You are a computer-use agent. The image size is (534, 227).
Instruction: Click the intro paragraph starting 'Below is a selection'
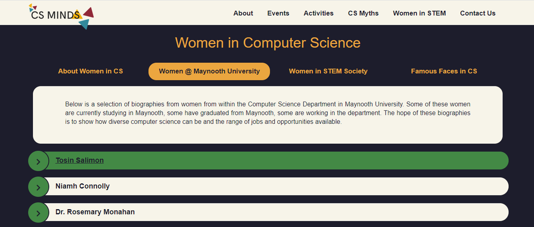click(x=267, y=113)
